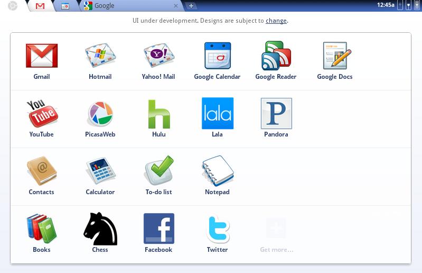The image size is (422, 273).
Task: Open the network status icon
Action: click(x=409, y=5)
